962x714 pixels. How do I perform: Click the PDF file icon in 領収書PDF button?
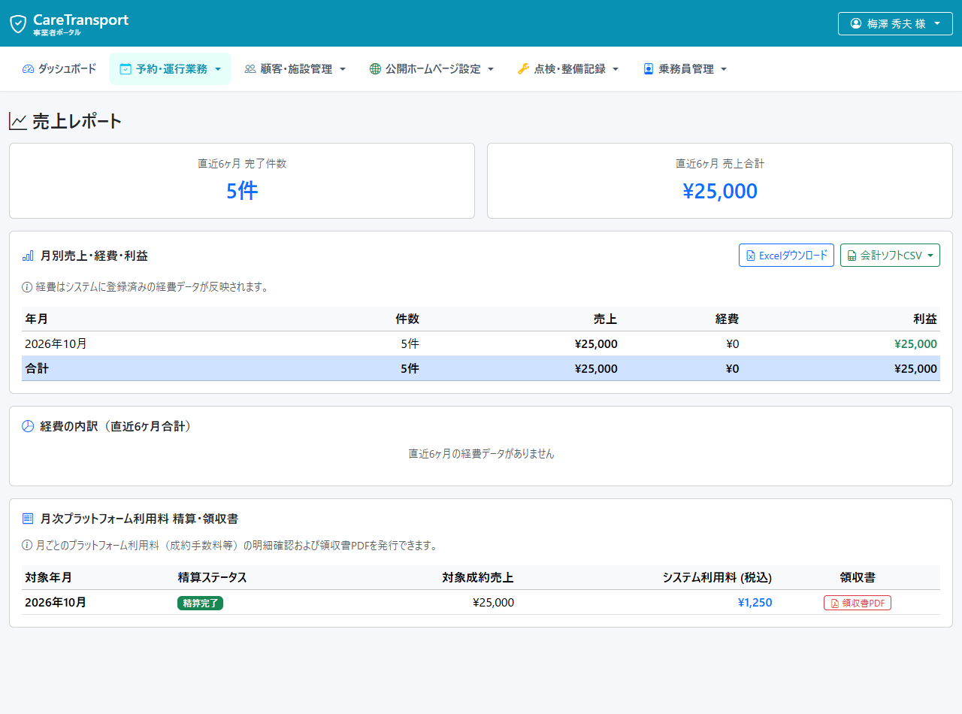(x=834, y=603)
